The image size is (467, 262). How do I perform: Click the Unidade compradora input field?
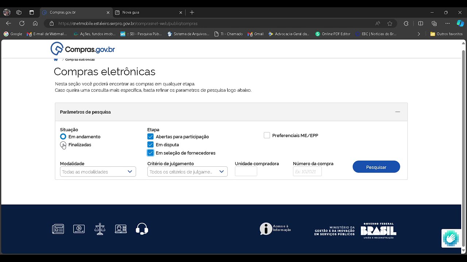(x=246, y=171)
